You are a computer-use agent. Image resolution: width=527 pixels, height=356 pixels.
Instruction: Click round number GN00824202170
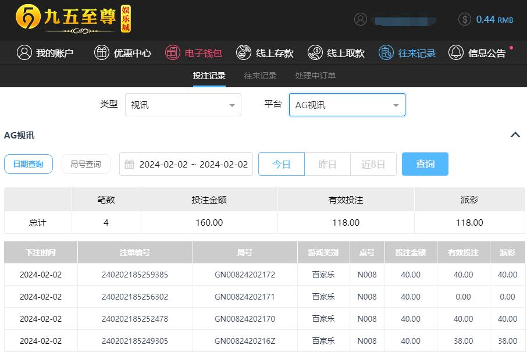[245, 319]
